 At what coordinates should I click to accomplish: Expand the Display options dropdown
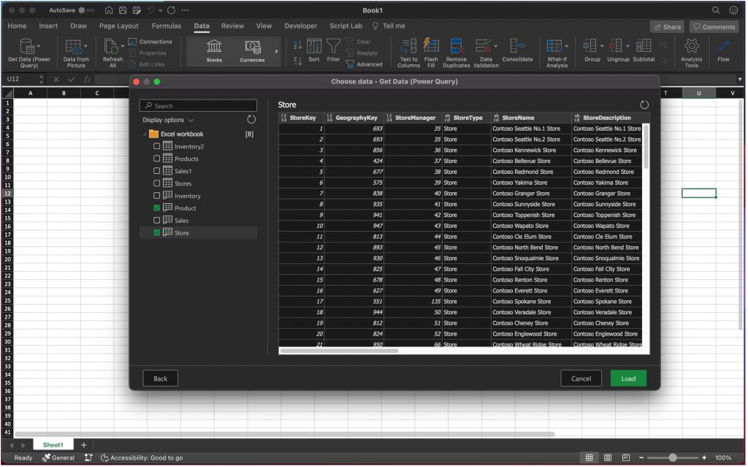[x=168, y=121]
